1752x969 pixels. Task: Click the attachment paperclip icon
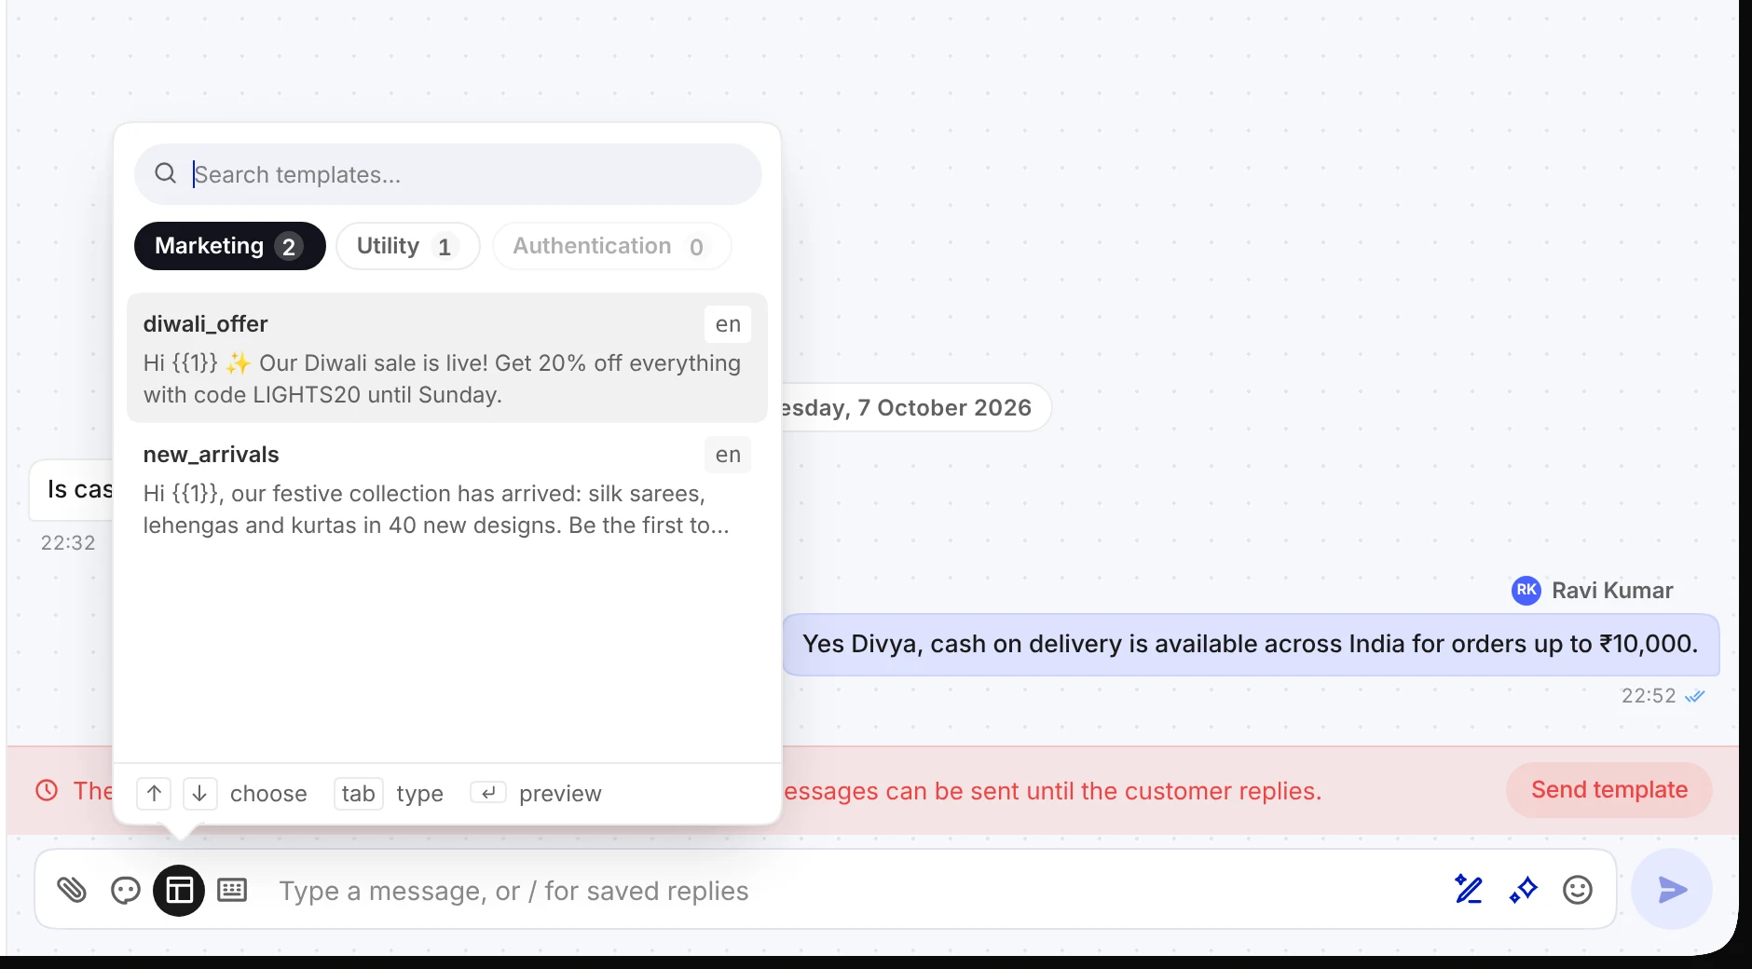(72, 891)
